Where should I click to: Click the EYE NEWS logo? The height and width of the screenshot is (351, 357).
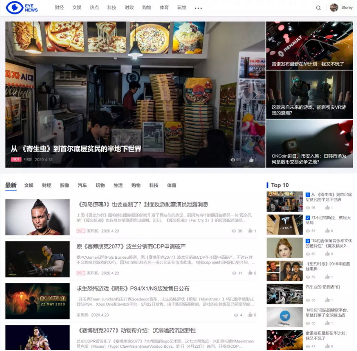pyautogui.click(x=21, y=8)
